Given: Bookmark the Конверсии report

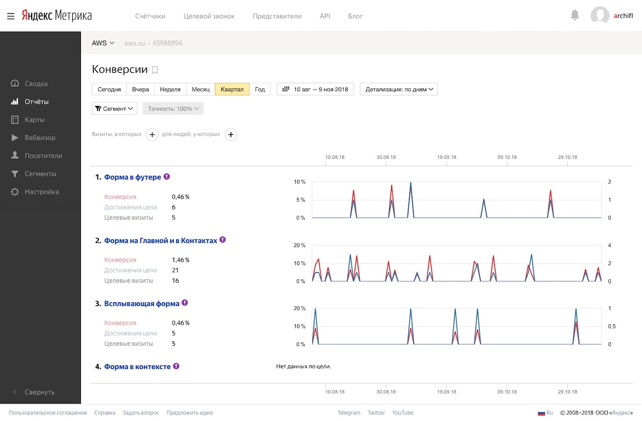Looking at the screenshot, I should (x=155, y=70).
